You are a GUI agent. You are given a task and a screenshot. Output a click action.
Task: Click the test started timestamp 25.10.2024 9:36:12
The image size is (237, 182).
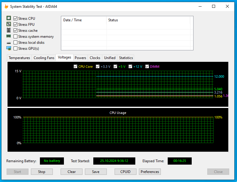point(114,161)
